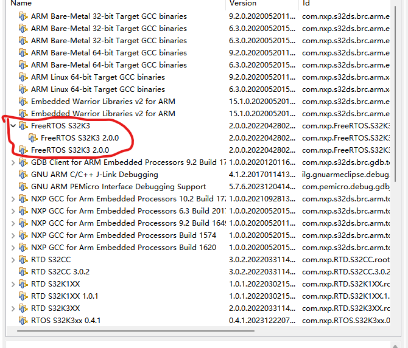Viewport: 408px width, 348px height.
Task: Expand the RTD S32K1XX node
Action: coord(13,284)
